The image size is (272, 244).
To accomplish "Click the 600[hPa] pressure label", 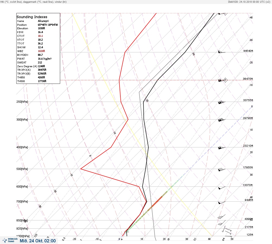I will pos(22,187).
